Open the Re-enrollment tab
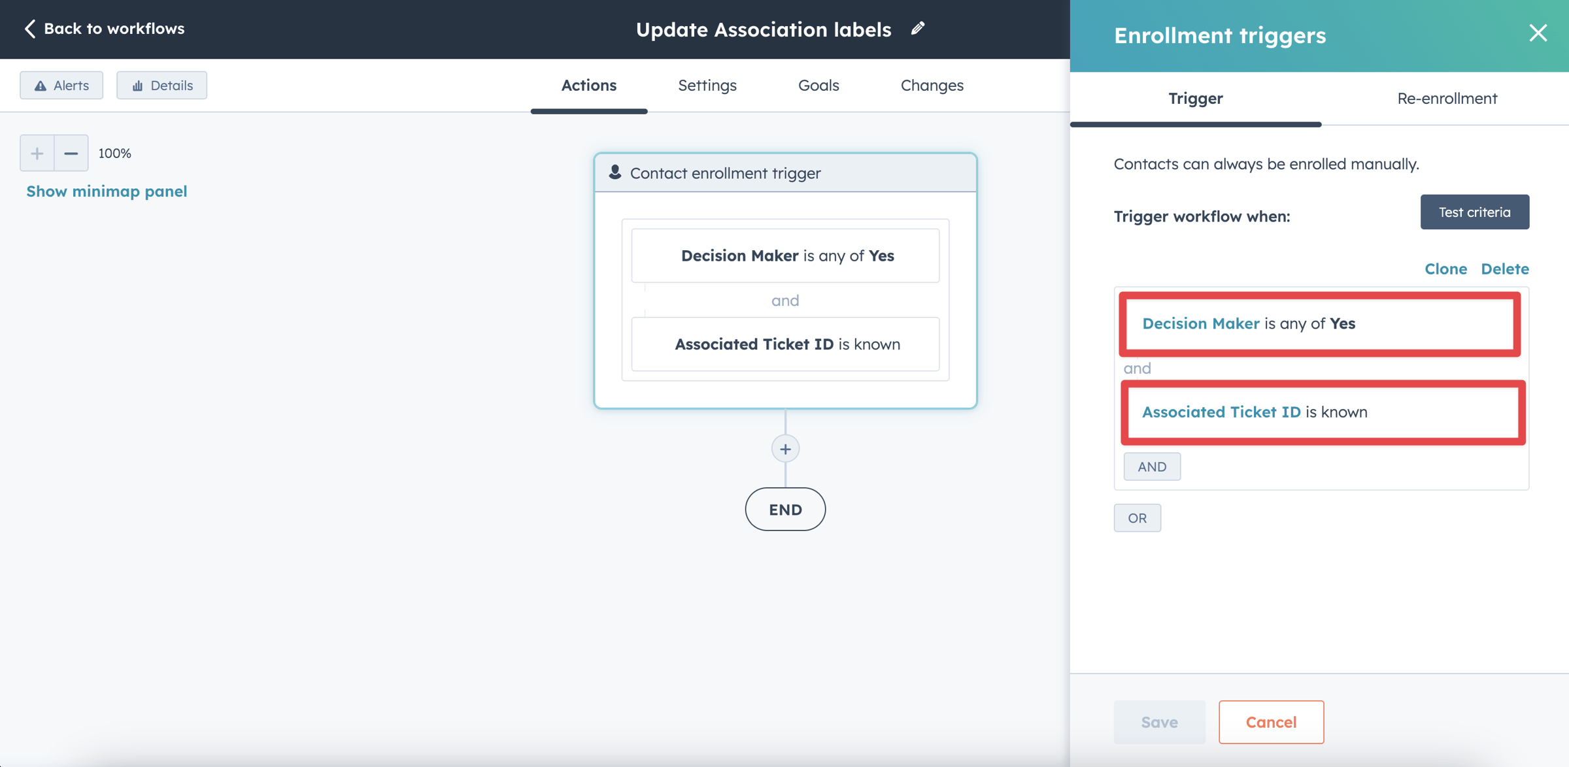 [x=1447, y=98]
